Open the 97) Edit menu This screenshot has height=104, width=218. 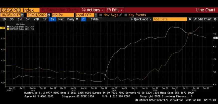(115, 10)
